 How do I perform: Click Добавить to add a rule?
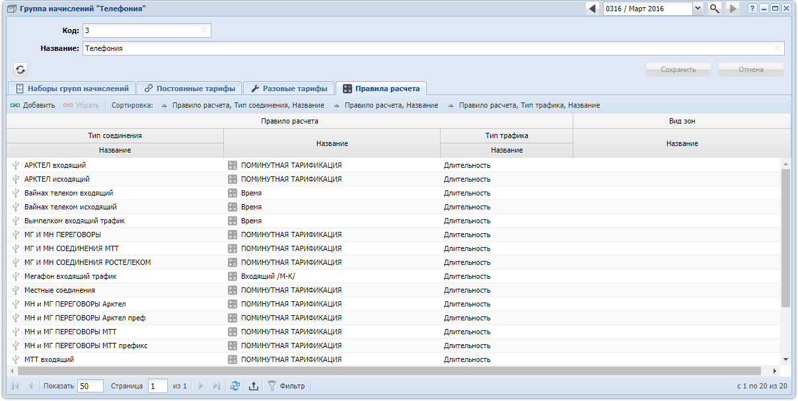point(32,105)
